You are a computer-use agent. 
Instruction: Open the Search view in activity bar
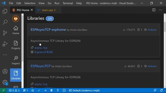pos(5,22)
